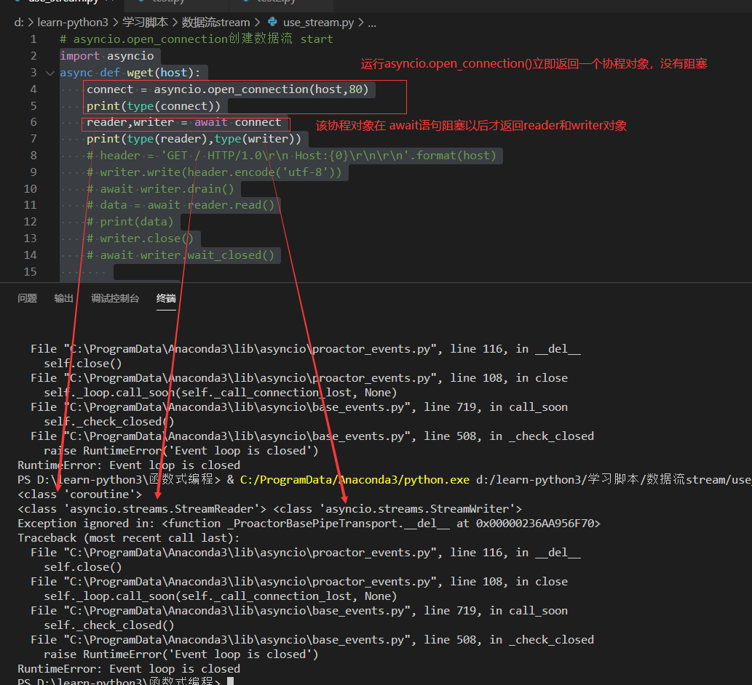Image resolution: width=752 pixels, height=685 pixels.
Task: Switch to the 输出 (Output) panel tab
Action: coord(64,298)
